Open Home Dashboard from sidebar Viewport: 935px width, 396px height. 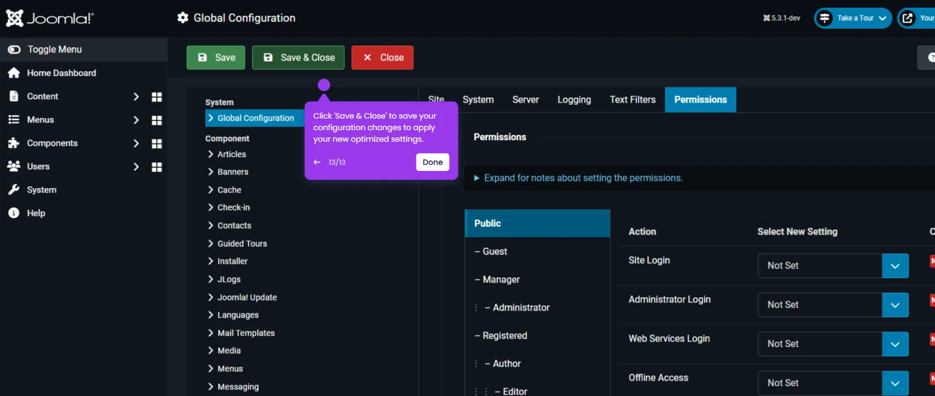(x=61, y=73)
